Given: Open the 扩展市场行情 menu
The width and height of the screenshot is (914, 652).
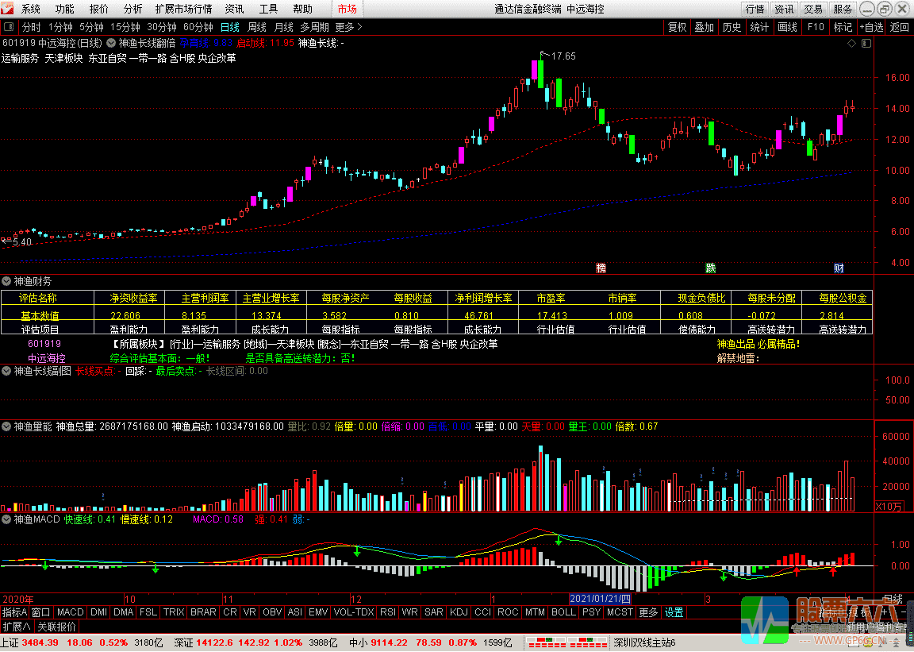Looking at the screenshot, I should coord(183,9).
